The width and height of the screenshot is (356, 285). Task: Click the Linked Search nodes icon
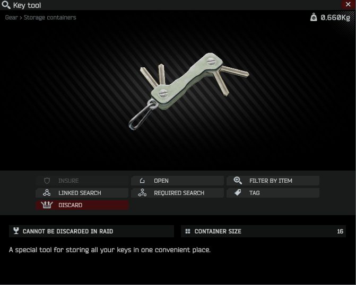pyautogui.click(x=47, y=193)
